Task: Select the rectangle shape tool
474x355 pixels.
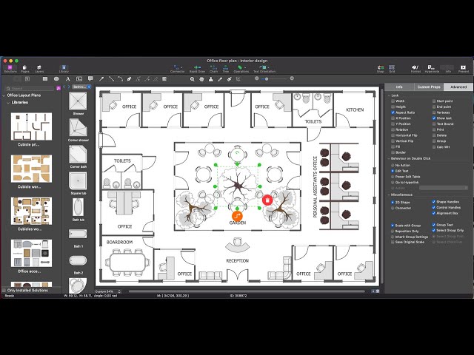Action: (x=45, y=79)
